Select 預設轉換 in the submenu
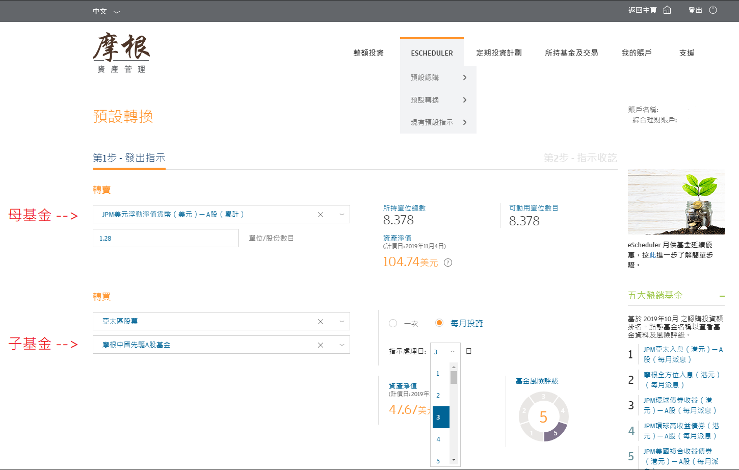This screenshot has height=470, width=739. (x=425, y=100)
